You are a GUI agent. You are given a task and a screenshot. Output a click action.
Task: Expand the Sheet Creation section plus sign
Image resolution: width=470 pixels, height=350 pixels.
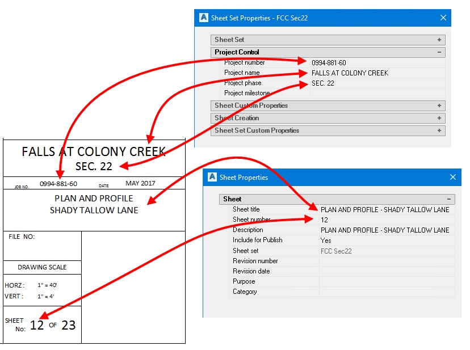[439, 118]
